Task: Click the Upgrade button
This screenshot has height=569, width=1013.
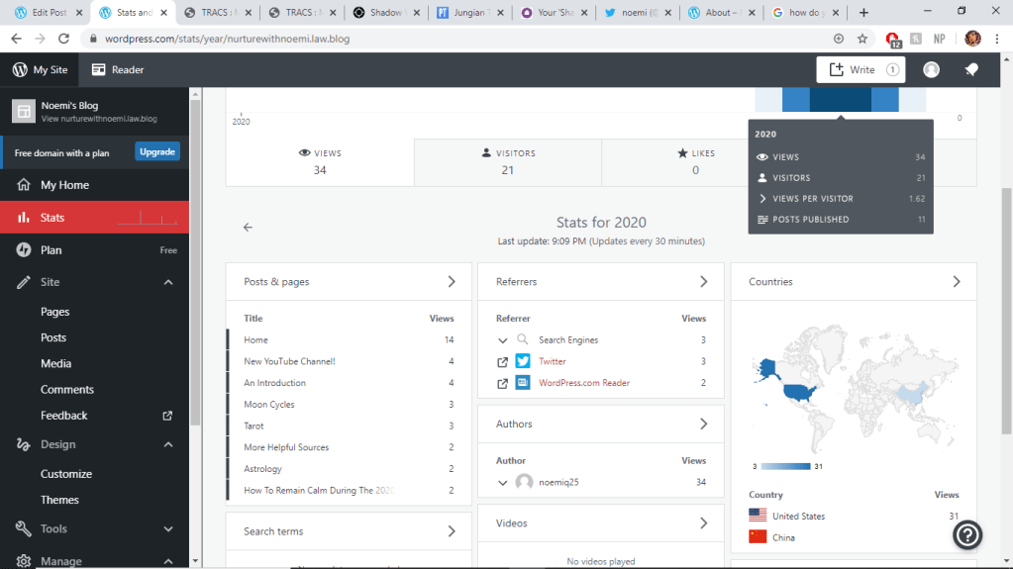Action: 157,152
